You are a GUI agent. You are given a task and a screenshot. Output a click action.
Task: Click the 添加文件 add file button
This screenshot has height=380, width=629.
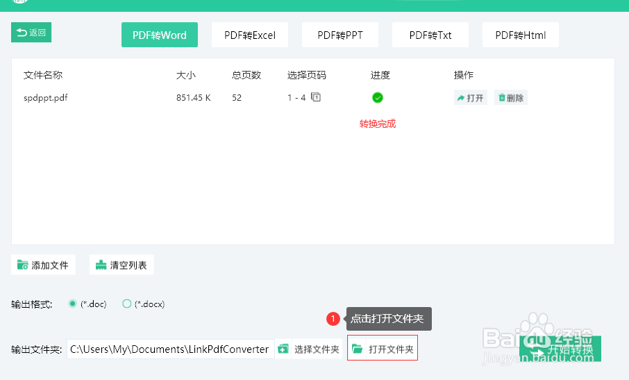(43, 265)
